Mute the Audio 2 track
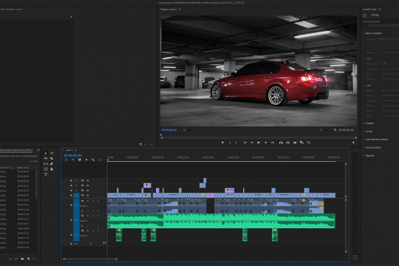The width and height of the screenshot is (399, 266). click(88, 216)
